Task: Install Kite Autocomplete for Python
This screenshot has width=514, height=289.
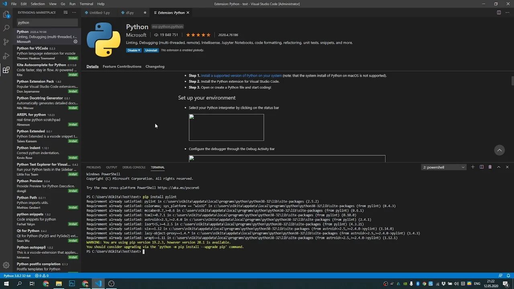Action: tap(73, 75)
